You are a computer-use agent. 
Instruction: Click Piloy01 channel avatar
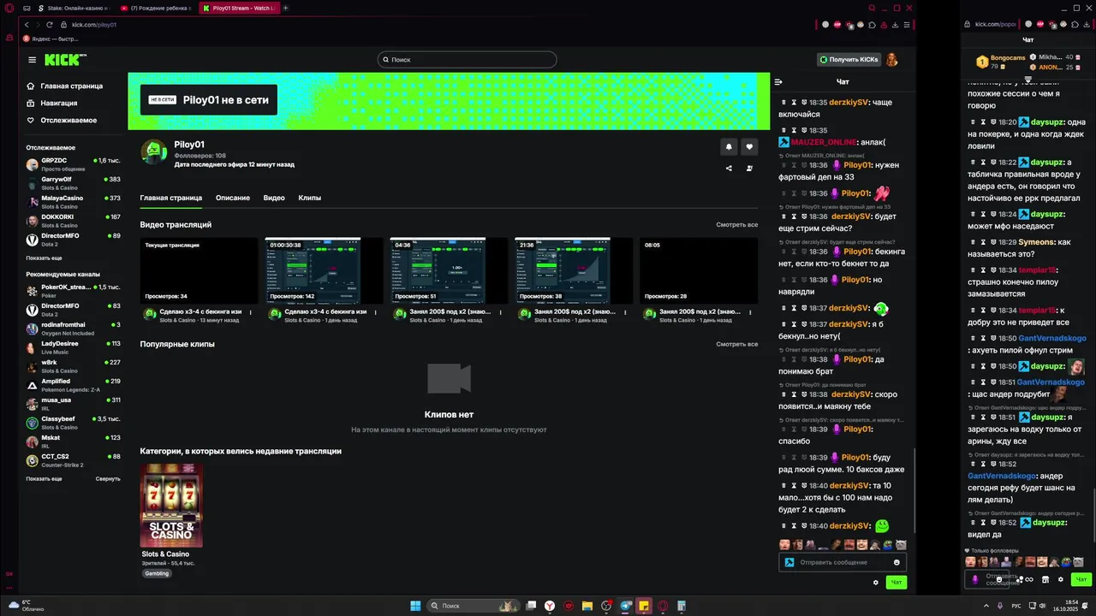[x=154, y=152]
